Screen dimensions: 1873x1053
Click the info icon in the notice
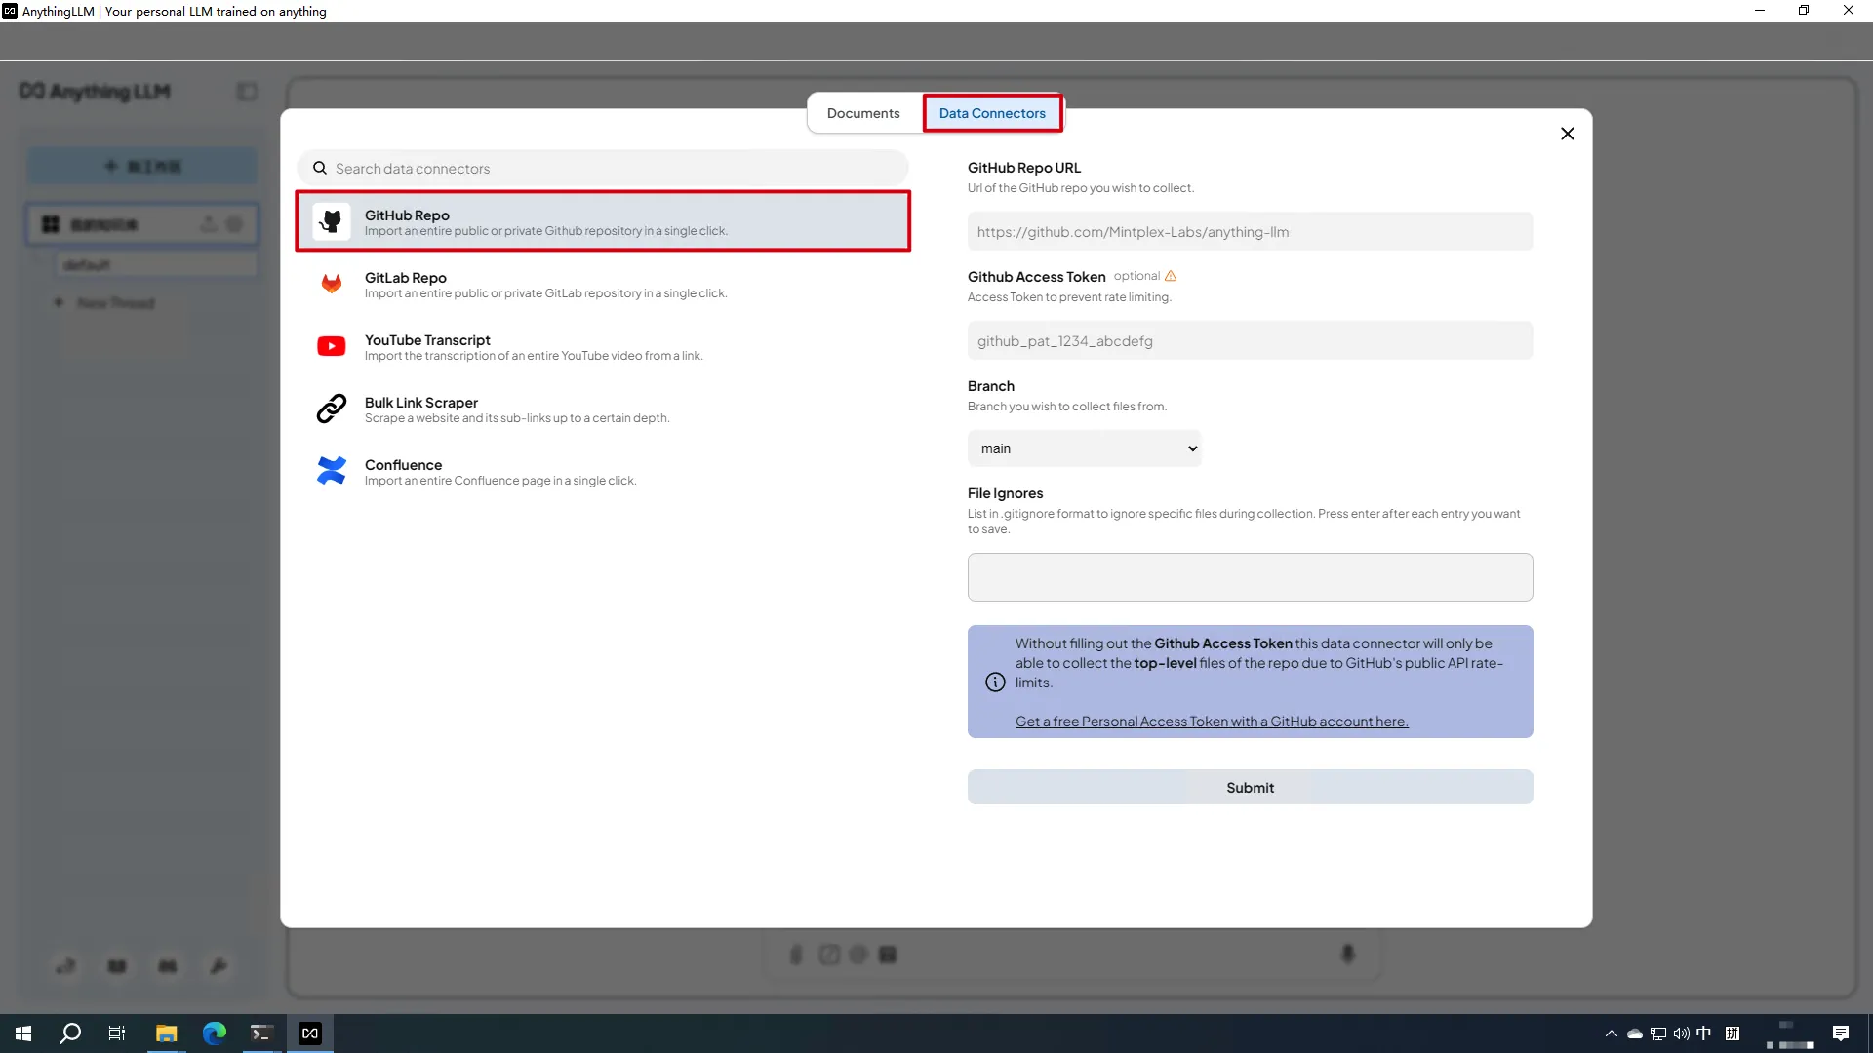pos(994,682)
